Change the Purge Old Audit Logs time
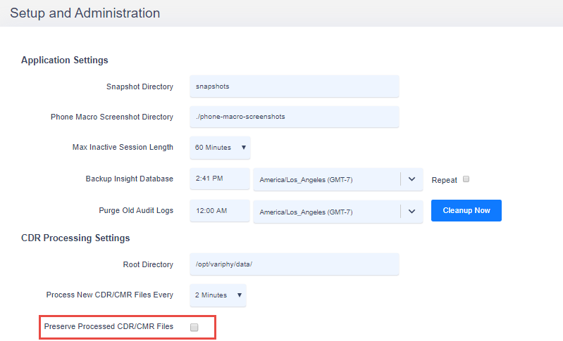 point(219,211)
